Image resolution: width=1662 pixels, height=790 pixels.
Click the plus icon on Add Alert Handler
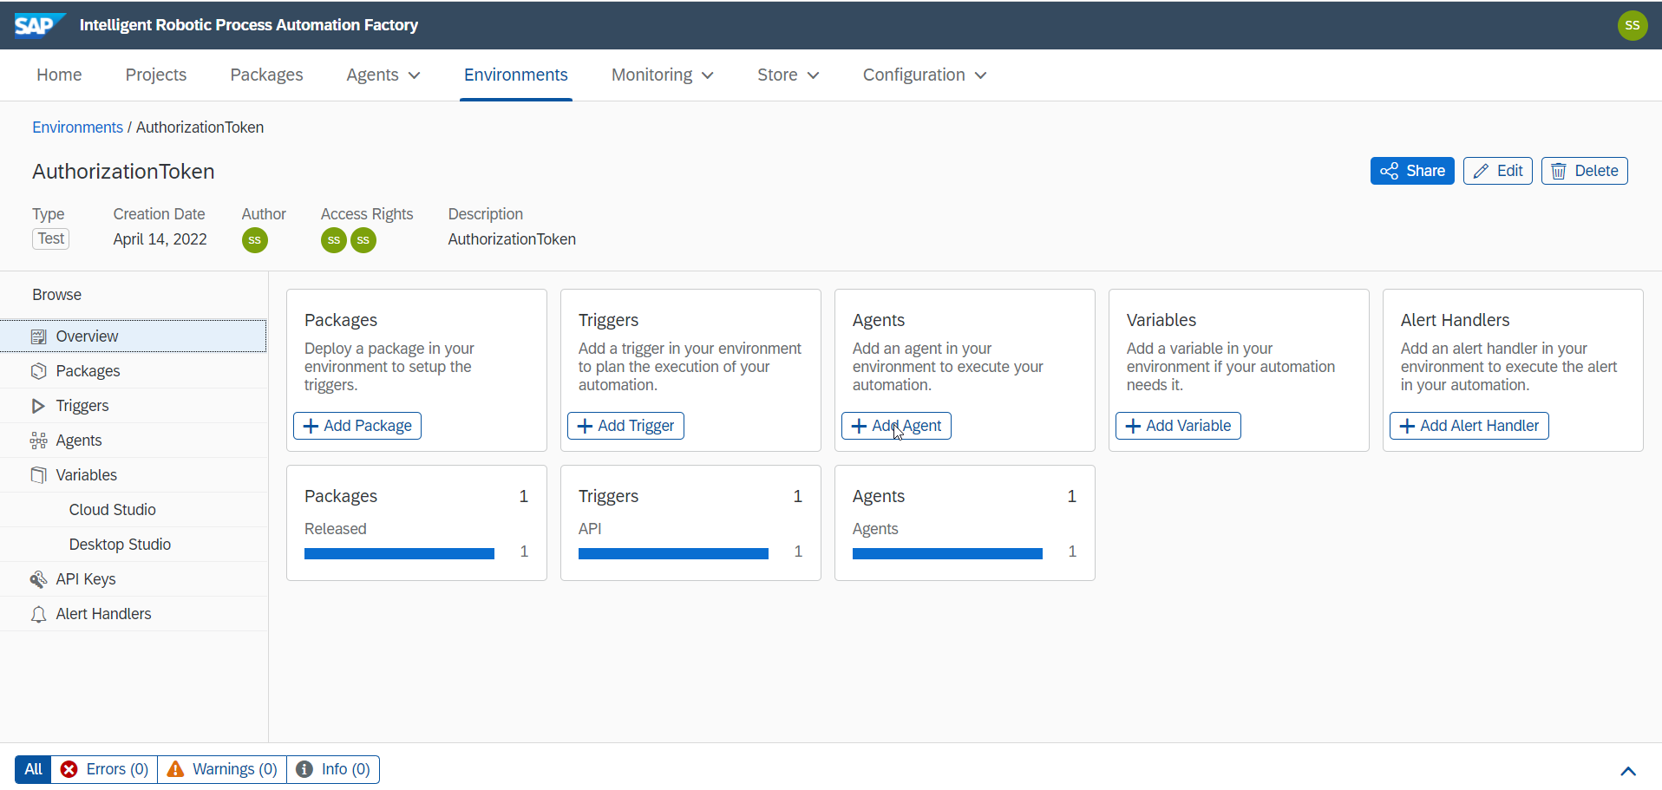point(1407,426)
